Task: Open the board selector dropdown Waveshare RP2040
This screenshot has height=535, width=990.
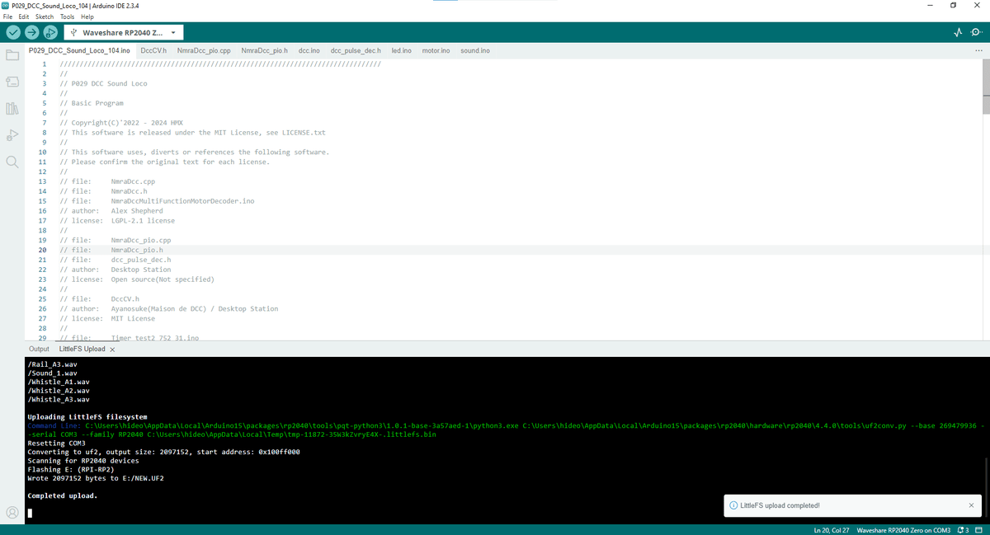Action: click(x=123, y=33)
